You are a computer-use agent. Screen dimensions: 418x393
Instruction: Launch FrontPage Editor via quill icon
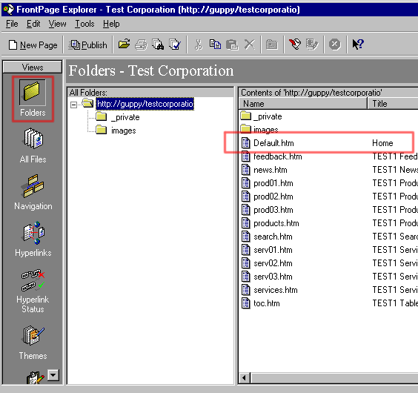pyautogui.click(x=295, y=44)
